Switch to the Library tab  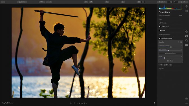click(162, 2)
